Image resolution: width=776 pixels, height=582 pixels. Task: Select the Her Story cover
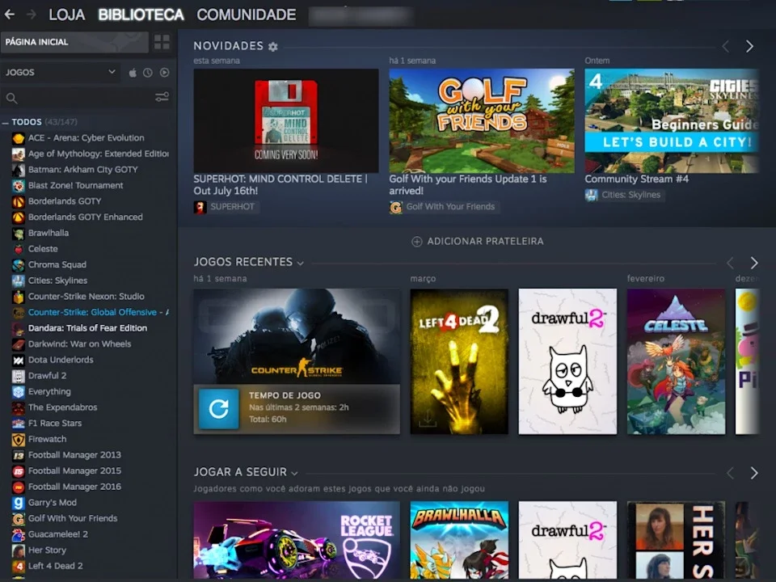[x=676, y=540]
